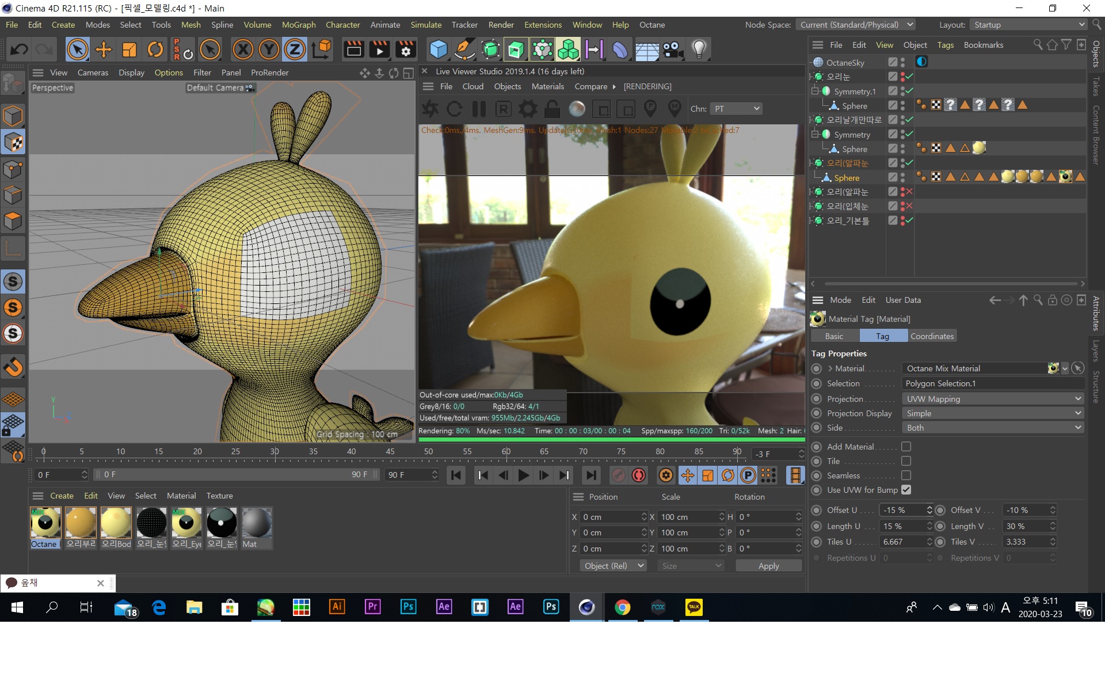Record active objects keyframe button
The width and height of the screenshot is (1105, 677).
click(x=618, y=476)
